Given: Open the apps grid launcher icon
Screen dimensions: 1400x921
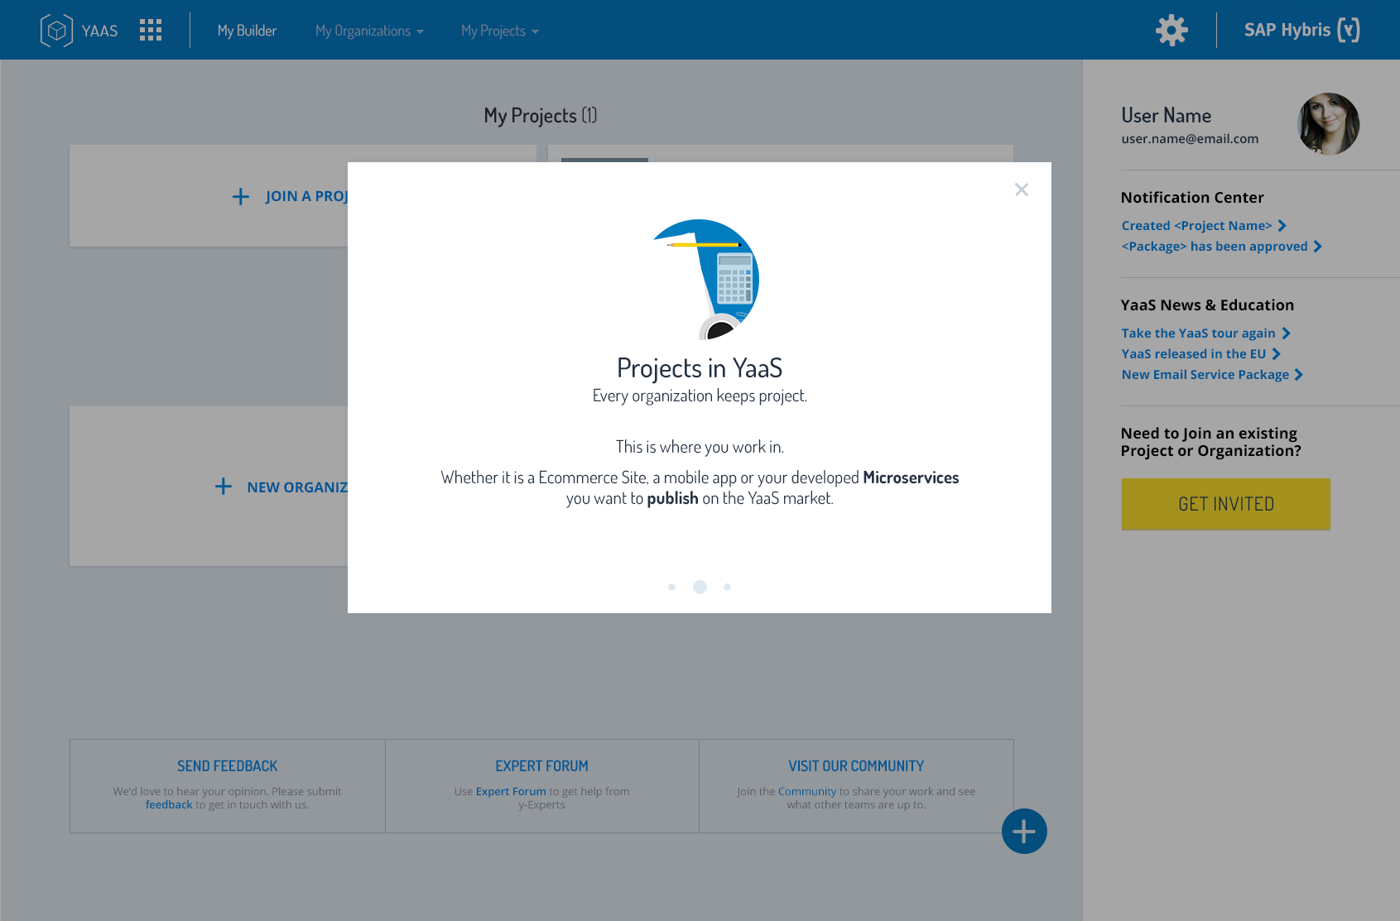Looking at the screenshot, I should (151, 31).
